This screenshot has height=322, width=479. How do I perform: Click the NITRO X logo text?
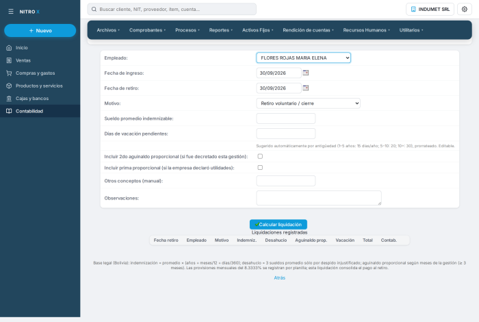29,12
